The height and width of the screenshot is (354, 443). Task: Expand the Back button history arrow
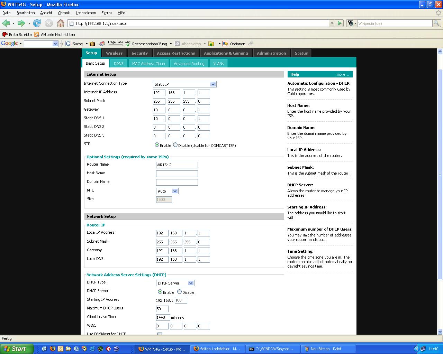[x=13, y=24]
